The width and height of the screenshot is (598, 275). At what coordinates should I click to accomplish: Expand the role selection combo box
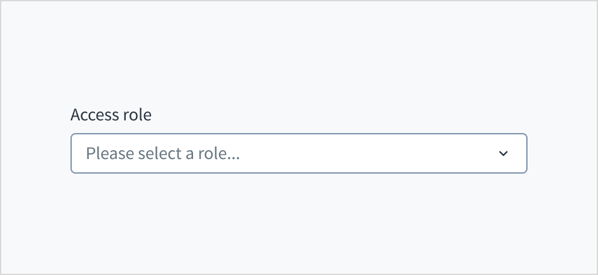(x=298, y=153)
